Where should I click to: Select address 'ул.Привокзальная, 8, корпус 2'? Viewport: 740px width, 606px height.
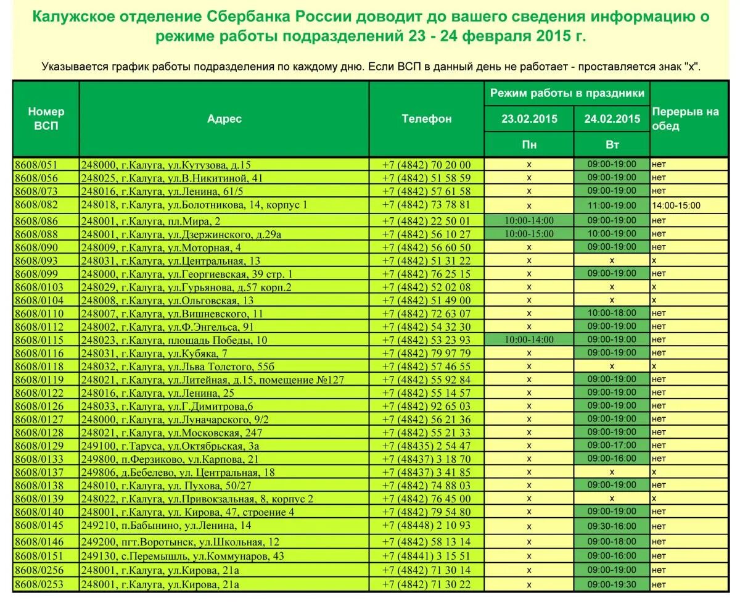(x=240, y=499)
